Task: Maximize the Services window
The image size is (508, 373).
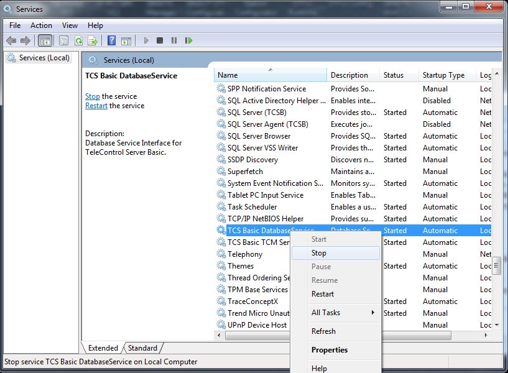Action: tap(466, 7)
